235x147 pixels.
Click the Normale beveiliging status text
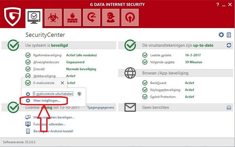(x=81, y=69)
